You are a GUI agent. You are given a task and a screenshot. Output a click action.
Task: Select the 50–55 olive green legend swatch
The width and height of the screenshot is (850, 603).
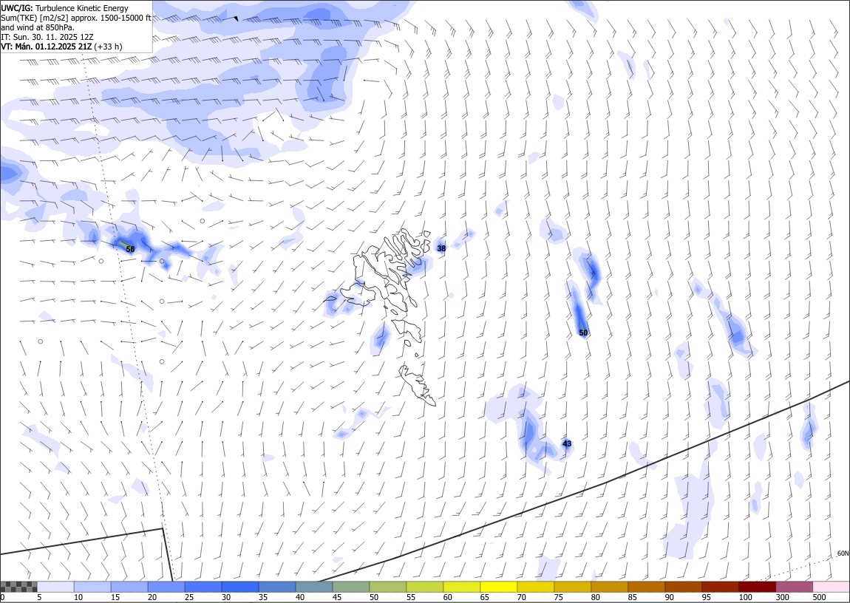point(388,587)
